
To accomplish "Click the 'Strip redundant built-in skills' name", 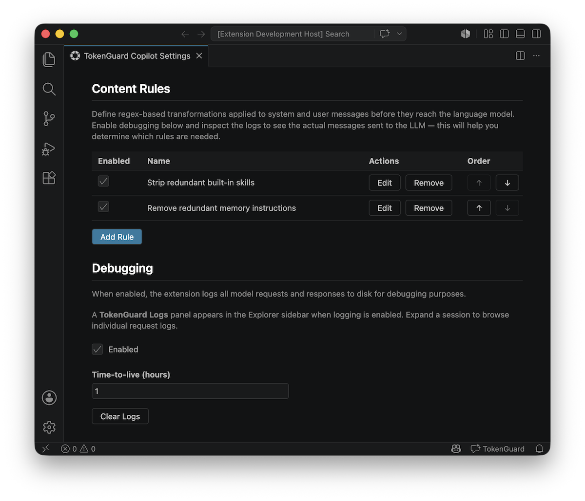I will (x=201, y=183).
